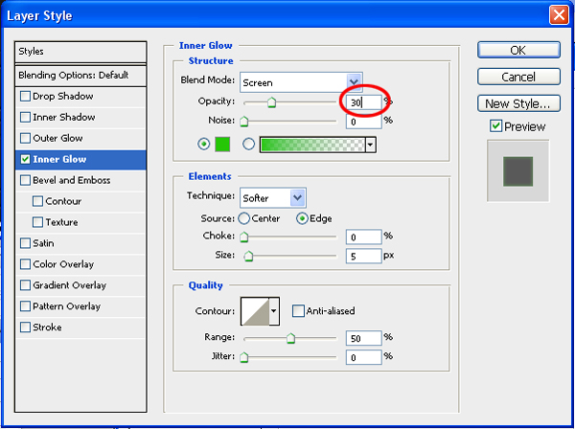This screenshot has height=429, width=575.
Task: Click the Choke percentage field
Action: [364, 237]
